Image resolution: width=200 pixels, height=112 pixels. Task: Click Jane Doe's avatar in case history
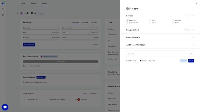coord(78,100)
